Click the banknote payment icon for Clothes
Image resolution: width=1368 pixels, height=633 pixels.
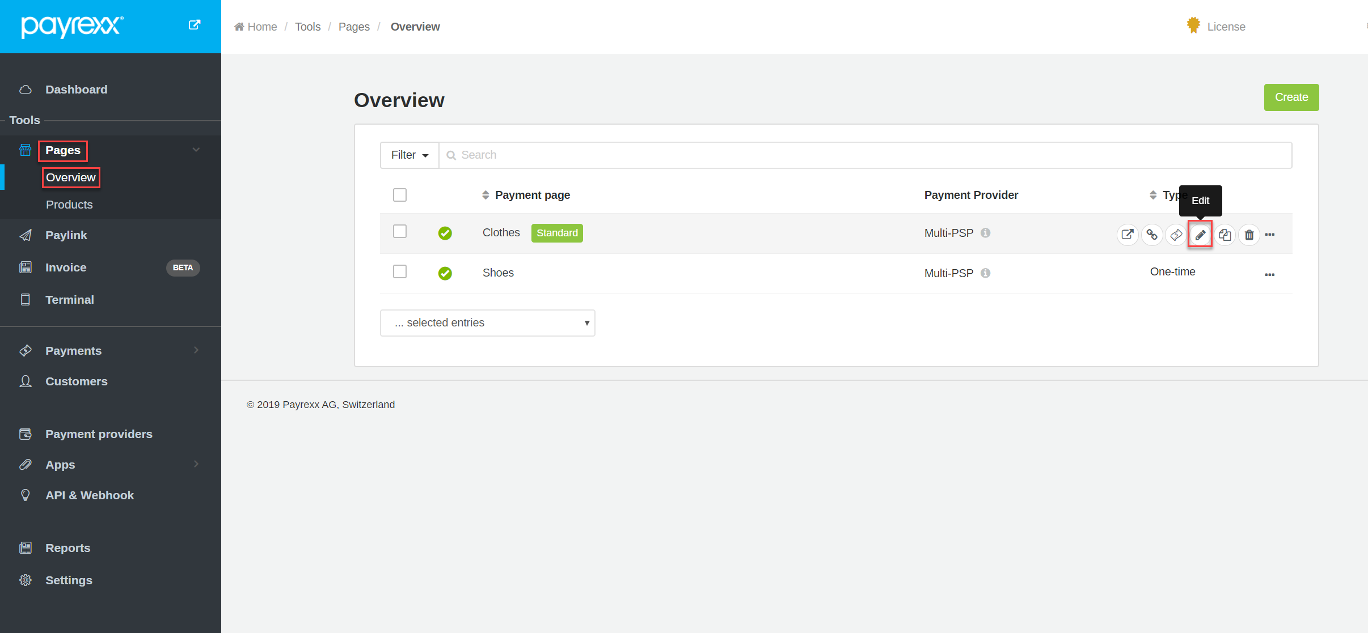1176,235
